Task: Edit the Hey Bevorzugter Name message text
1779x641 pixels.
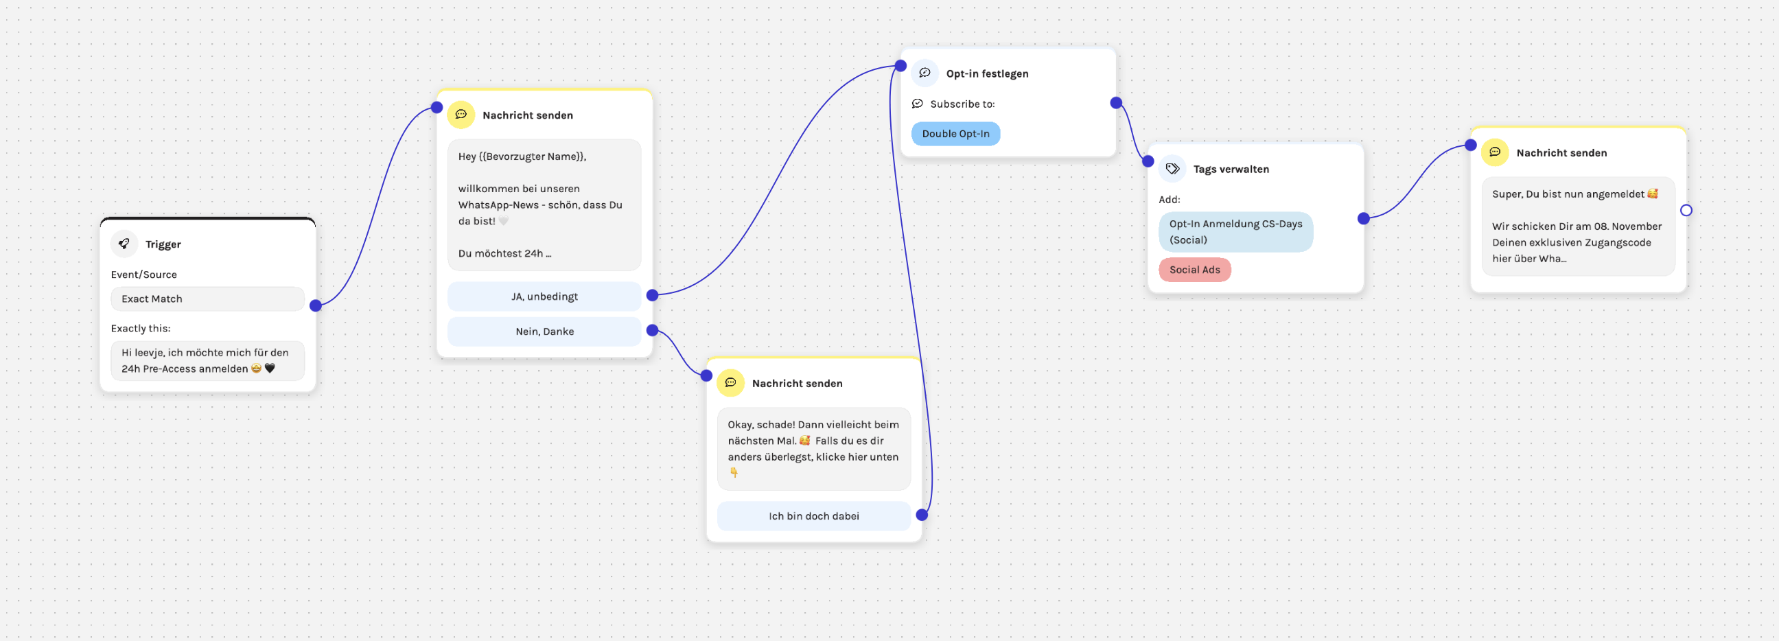Action: [544, 205]
